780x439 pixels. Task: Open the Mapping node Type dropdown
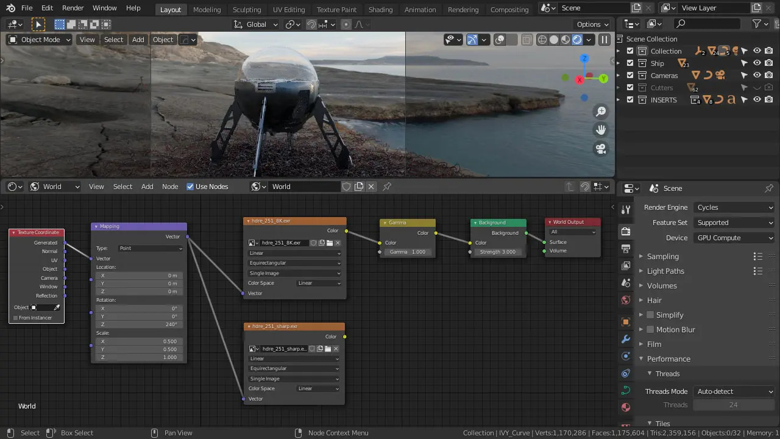[150, 248]
